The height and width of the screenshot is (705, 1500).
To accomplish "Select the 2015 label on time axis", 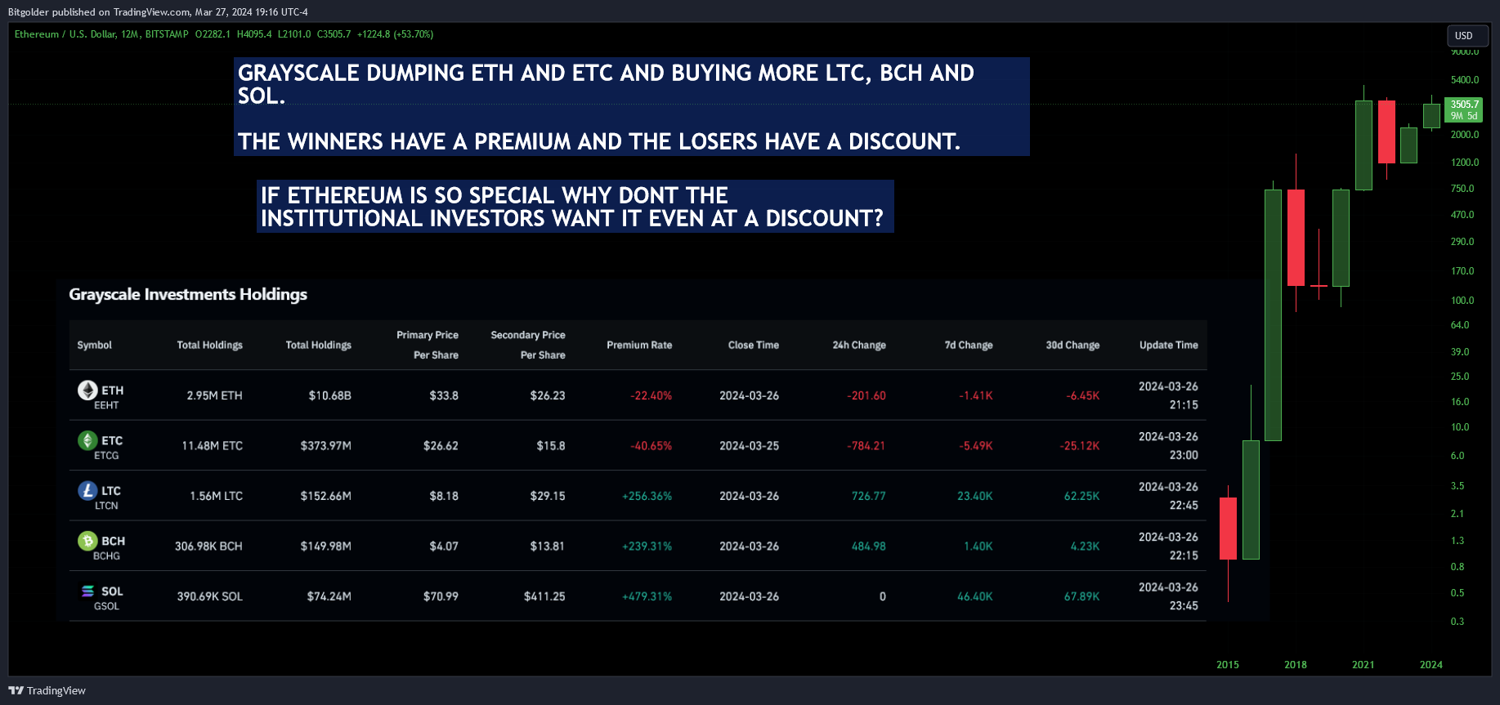I will [1228, 664].
